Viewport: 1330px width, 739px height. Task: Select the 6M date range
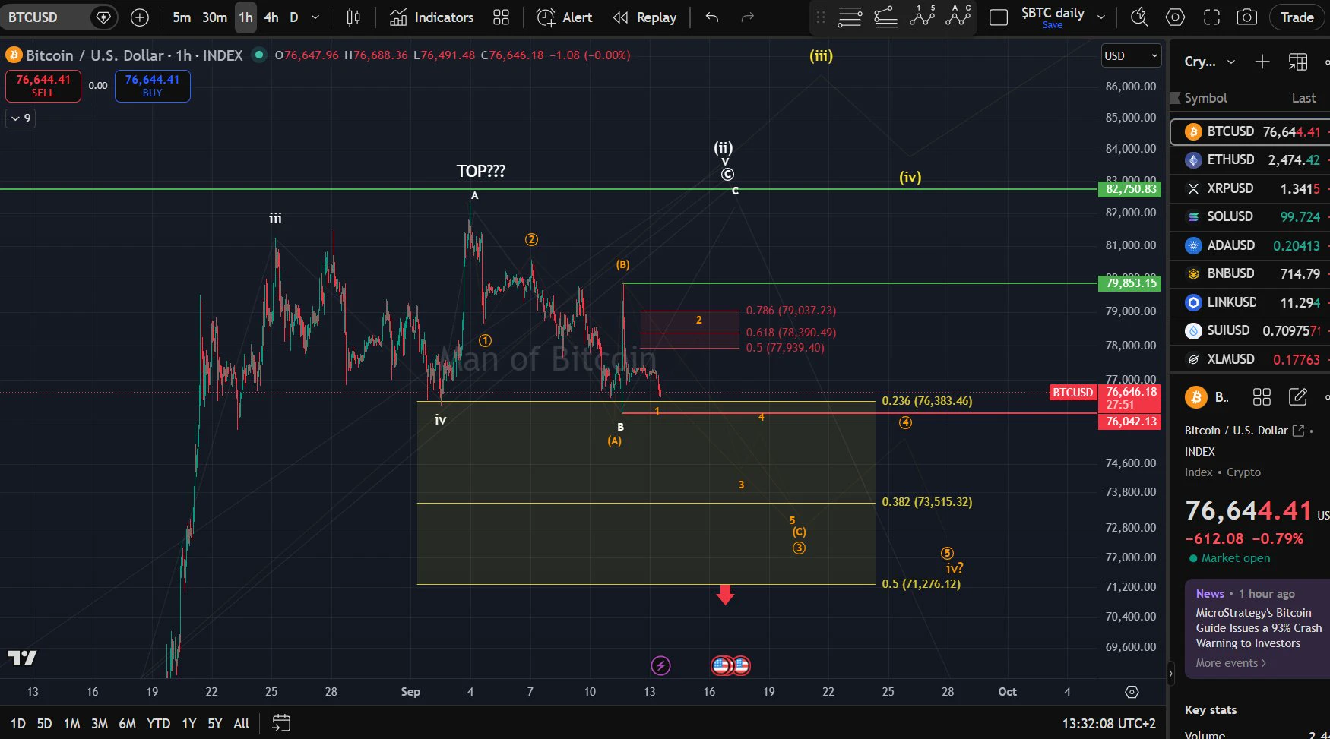coord(128,724)
